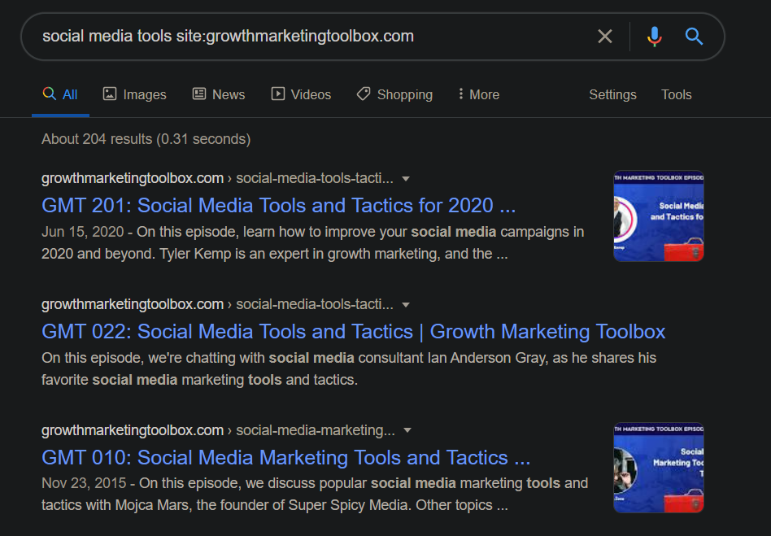Expand dropdown arrow beside GMT 010 URL

click(407, 431)
